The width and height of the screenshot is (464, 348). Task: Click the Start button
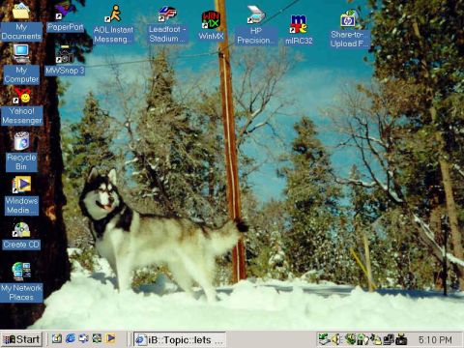tap(21, 339)
